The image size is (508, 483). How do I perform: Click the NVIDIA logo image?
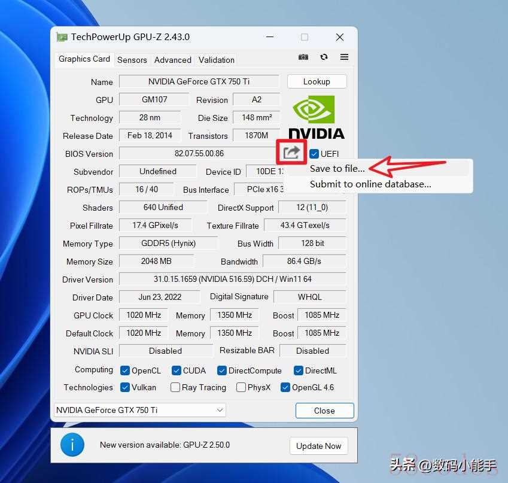(317, 117)
